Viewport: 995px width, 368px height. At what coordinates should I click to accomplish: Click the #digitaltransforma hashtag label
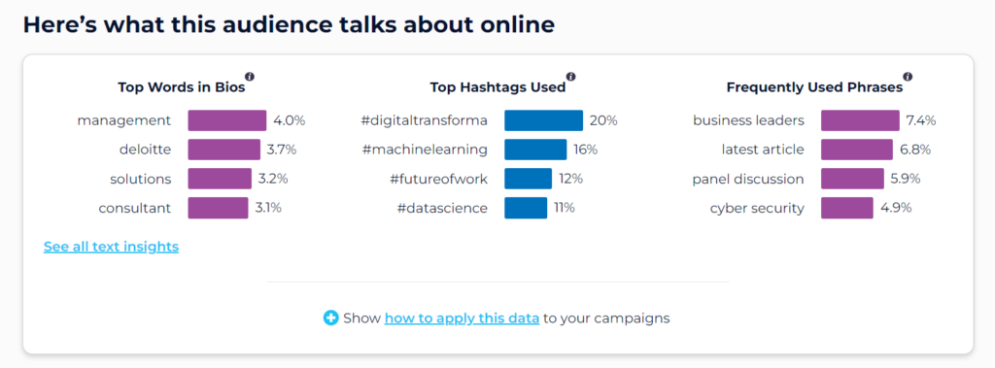coord(424,120)
